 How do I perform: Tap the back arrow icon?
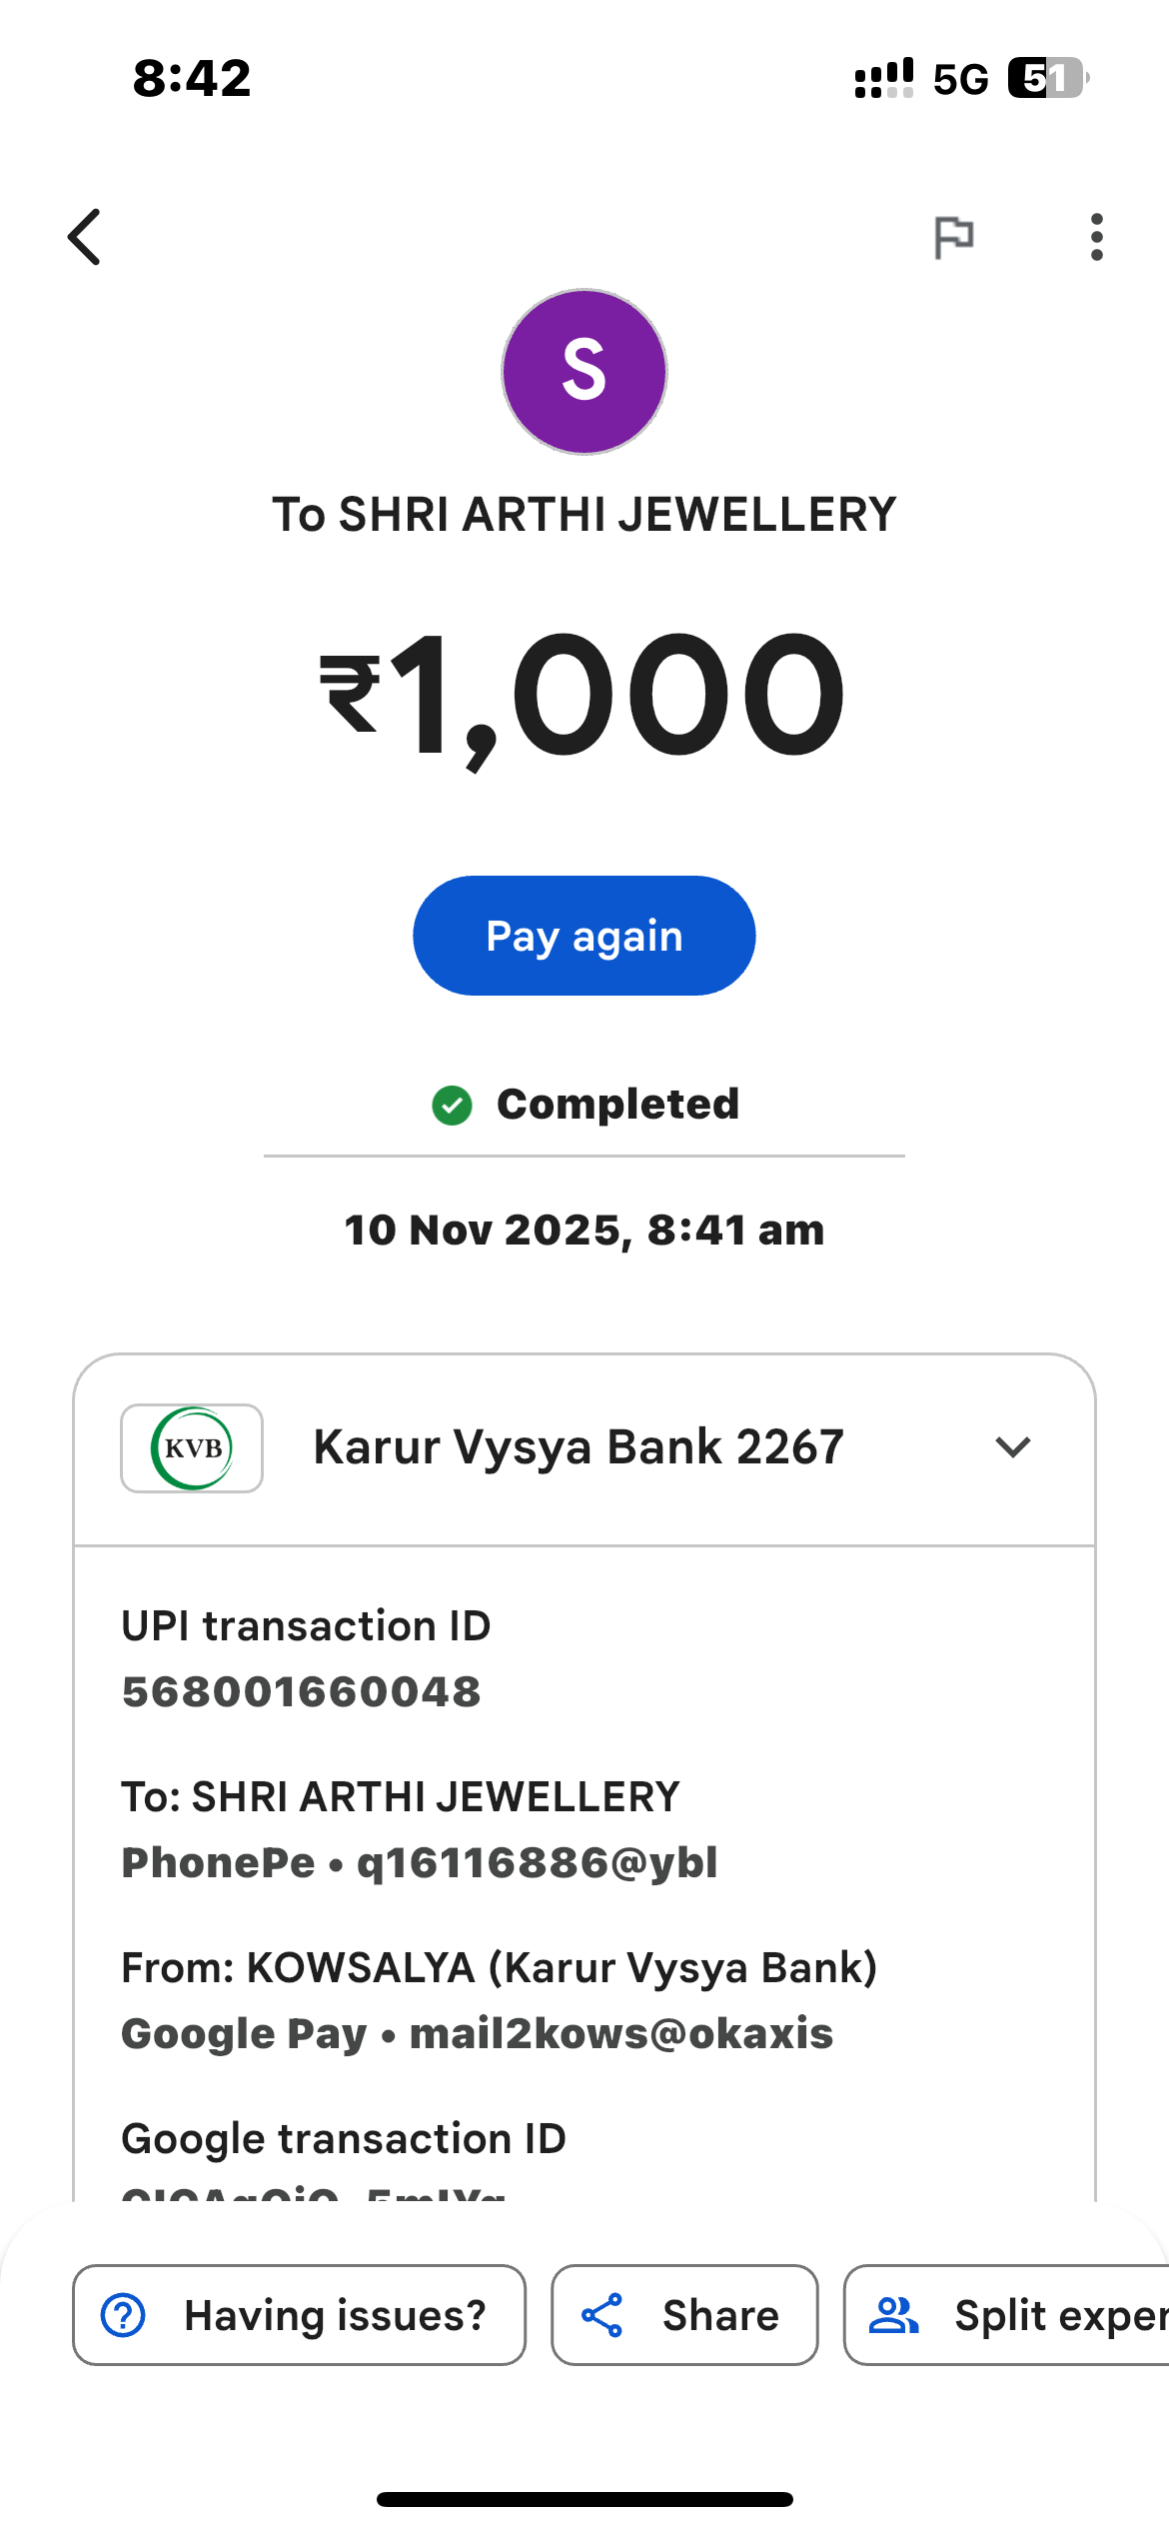tap(86, 237)
